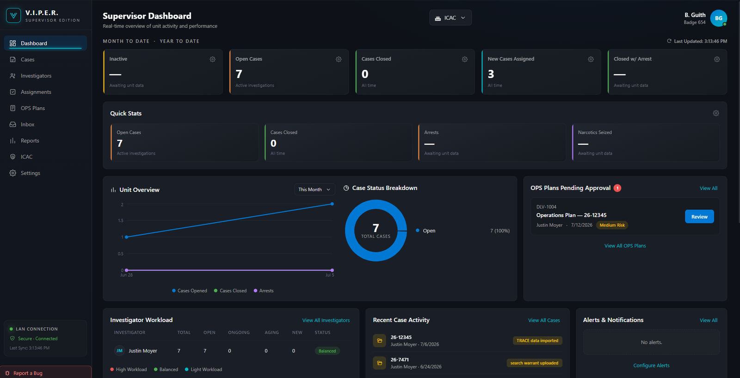
Task: Click the Report a Bug icon
Action: click(x=7, y=373)
